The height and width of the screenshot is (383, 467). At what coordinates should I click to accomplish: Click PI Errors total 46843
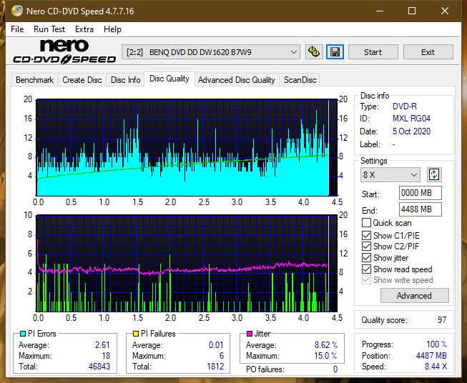[x=99, y=367]
